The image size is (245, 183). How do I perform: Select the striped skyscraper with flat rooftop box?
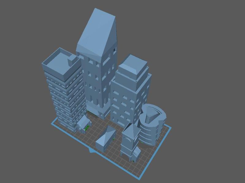(64, 90)
